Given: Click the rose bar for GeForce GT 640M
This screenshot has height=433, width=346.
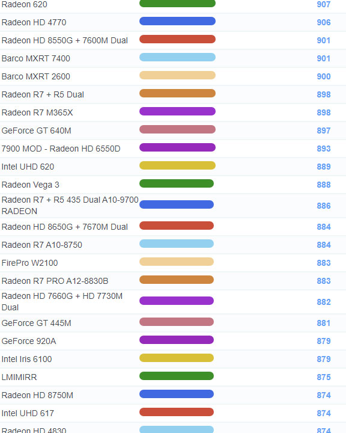Looking at the screenshot, I should 177,129.
